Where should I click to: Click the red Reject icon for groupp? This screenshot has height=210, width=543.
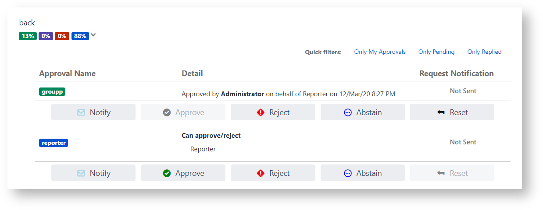tap(261, 112)
